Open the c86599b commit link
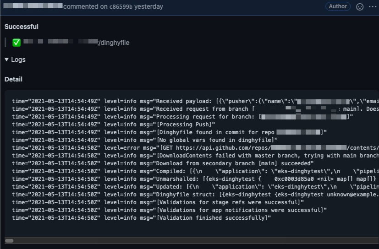The width and height of the screenshot is (379, 249). pos(121,7)
